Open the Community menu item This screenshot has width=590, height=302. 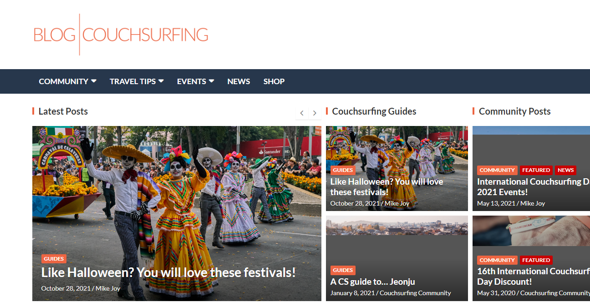click(x=64, y=81)
